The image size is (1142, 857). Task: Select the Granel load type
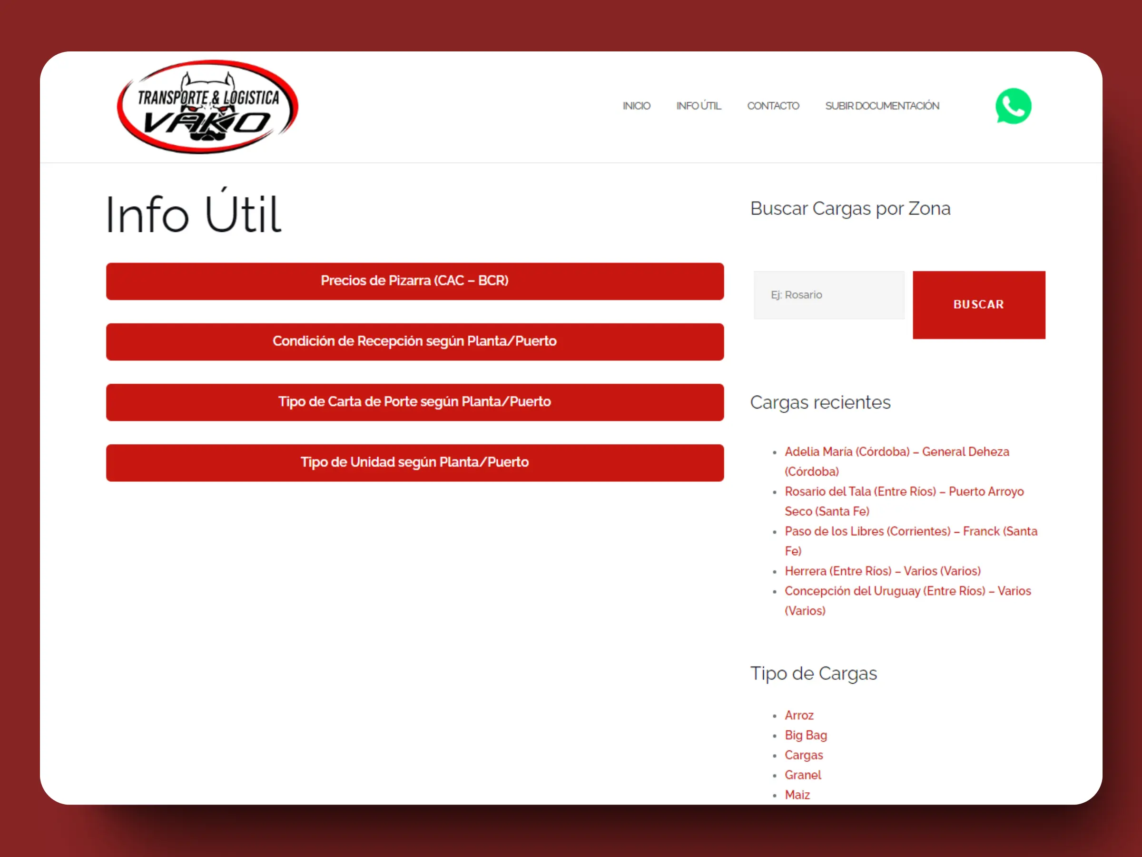(802, 775)
